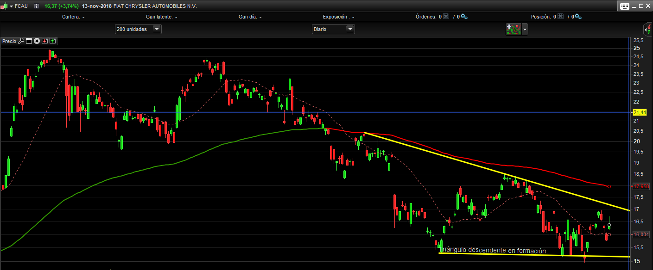Expand the indicator button dropdown arrow

click(x=525, y=29)
